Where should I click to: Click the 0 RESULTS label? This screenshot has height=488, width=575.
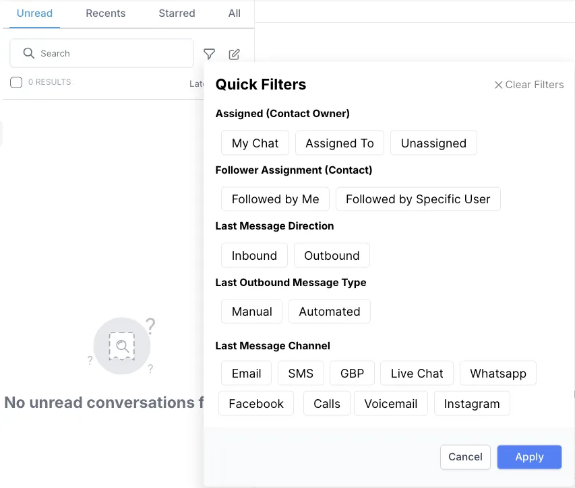point(49,82)
